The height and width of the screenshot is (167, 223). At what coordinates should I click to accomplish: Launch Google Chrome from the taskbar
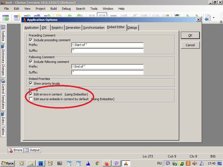coord(97,163)
